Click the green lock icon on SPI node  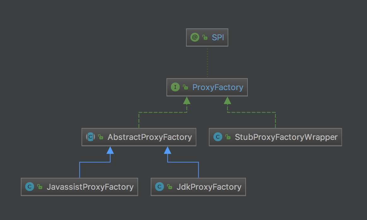(205, 38)
